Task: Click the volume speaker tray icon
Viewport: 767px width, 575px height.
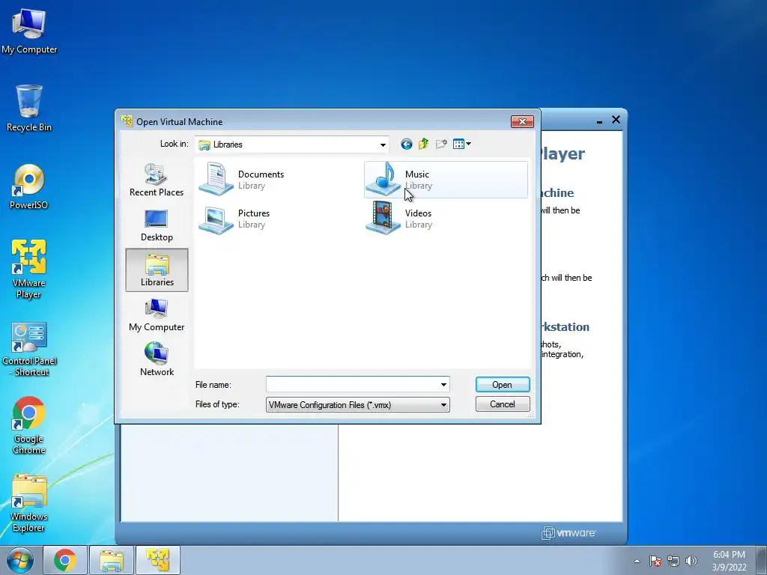Action: [691, 561]
